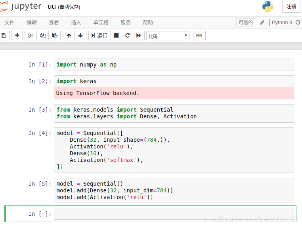The image size is (302, 226).
Task: Click kernel idle circle indicator
Action: pos(298,23)
